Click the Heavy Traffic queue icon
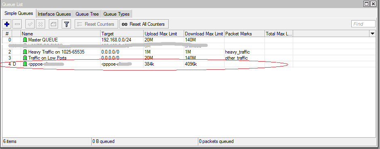This screenshot has width=380, height=149. pyautogui.click(x=25, y=52)
